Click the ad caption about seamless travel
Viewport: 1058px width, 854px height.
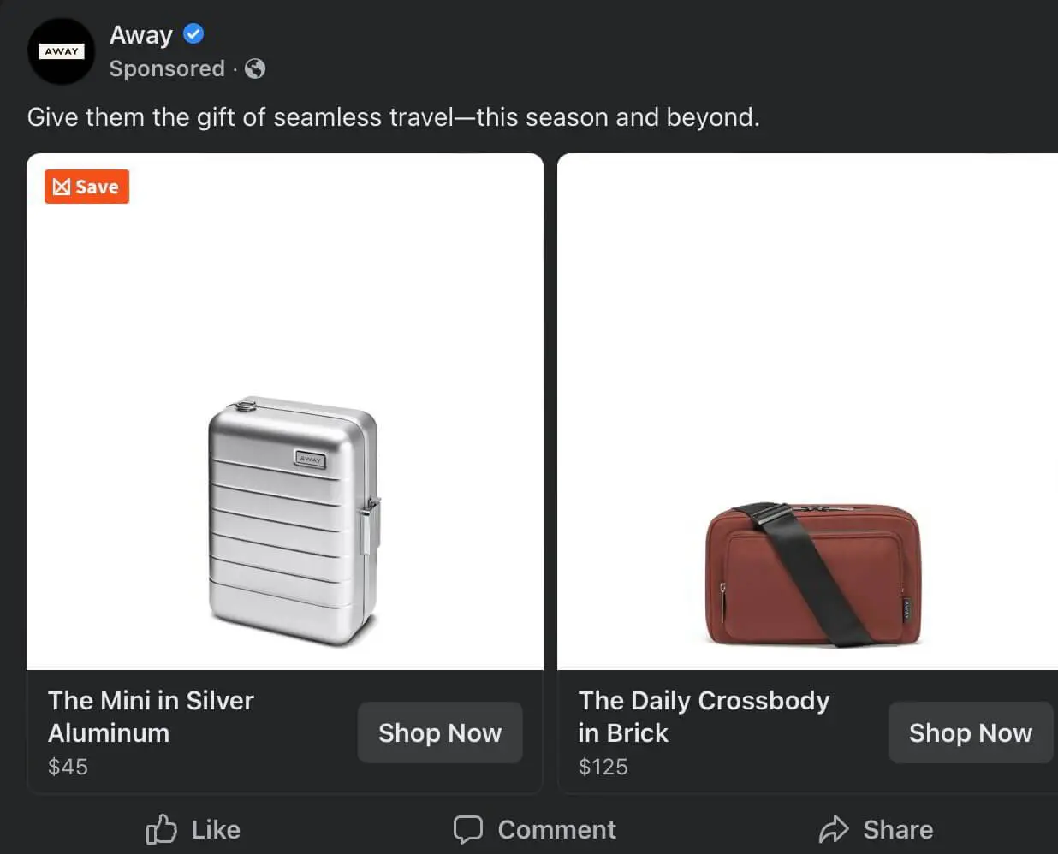coord(393,116)
